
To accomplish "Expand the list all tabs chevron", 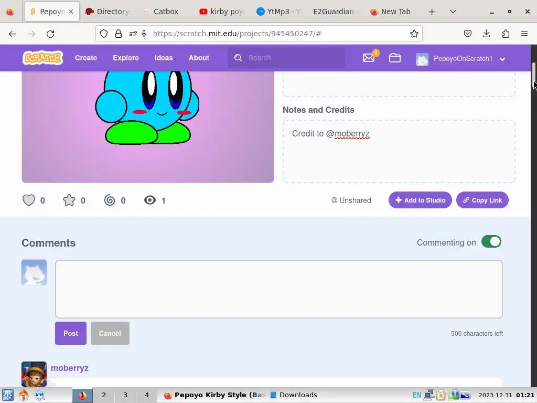I will (x=453, y=12).
